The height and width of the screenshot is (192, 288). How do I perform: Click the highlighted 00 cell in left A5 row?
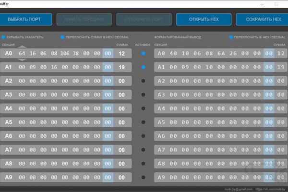[108, 122]
